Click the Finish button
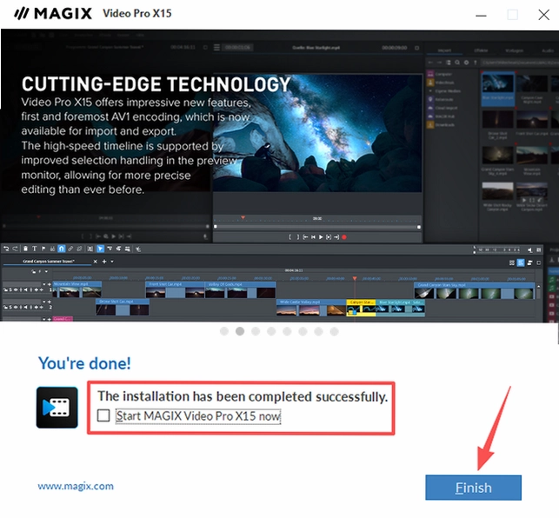 pyautogui.click(x=473, y=488)
